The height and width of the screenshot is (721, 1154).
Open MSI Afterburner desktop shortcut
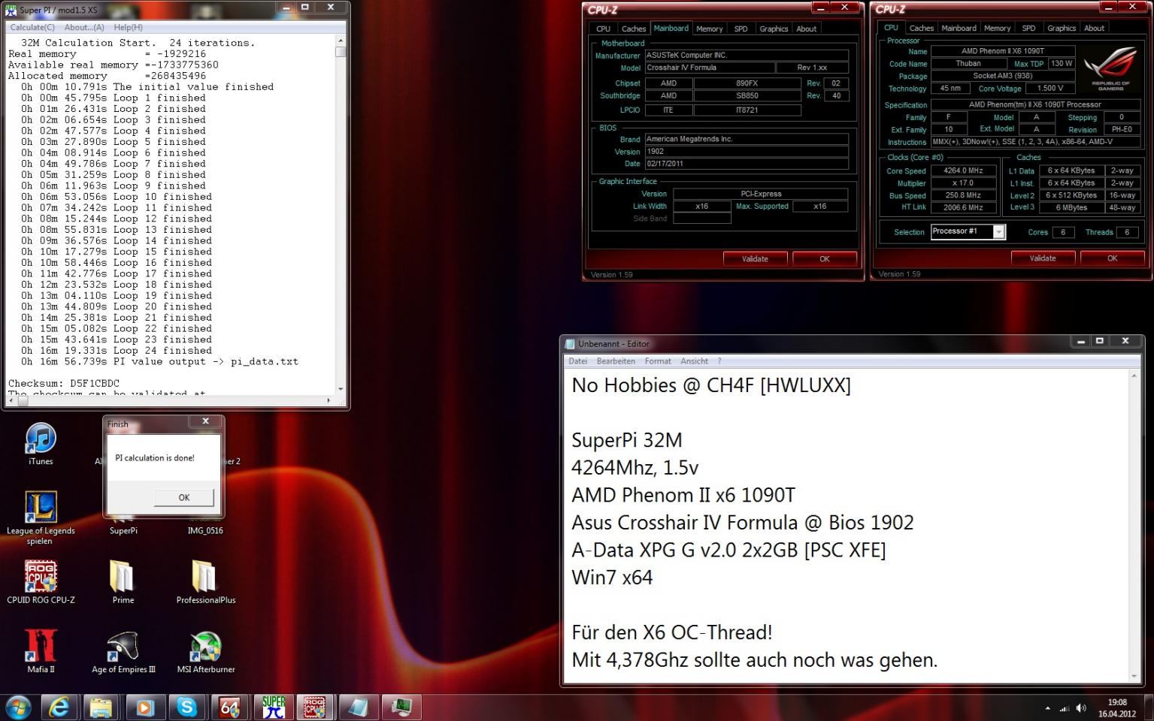[x=205, y=651]
